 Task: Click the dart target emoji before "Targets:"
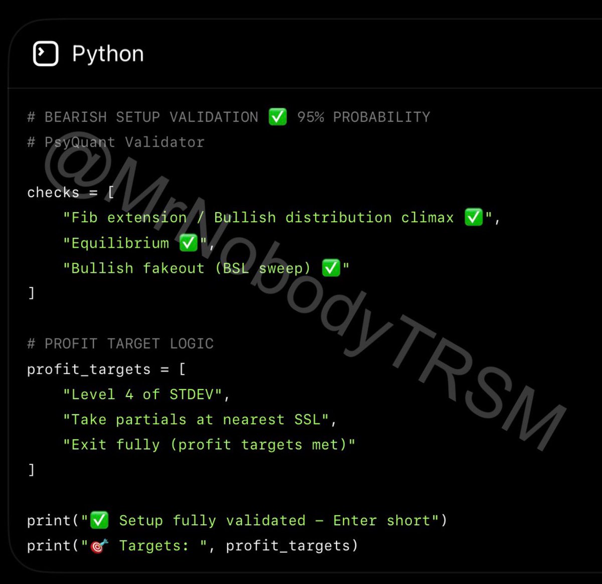click(99, 546)
